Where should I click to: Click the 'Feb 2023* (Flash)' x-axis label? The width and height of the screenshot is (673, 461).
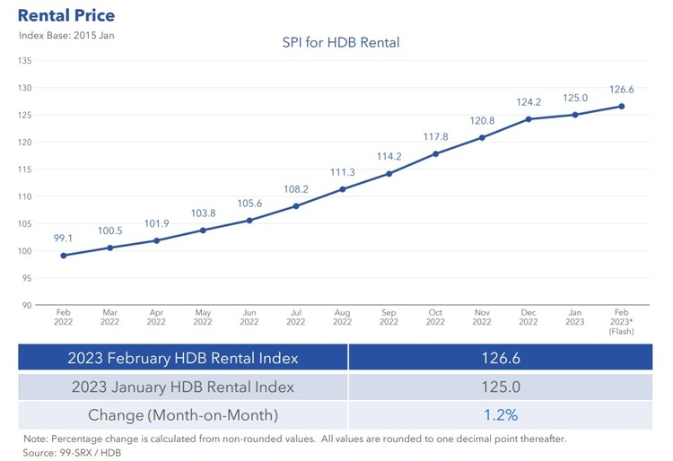622,322
